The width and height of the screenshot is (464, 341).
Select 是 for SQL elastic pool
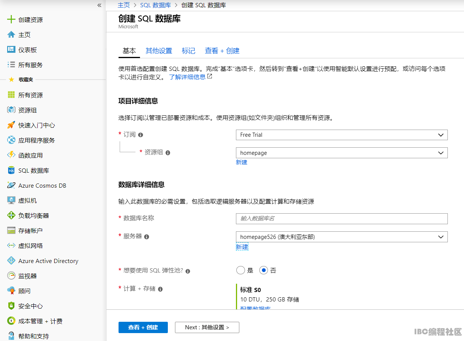[x=240, y=270]
